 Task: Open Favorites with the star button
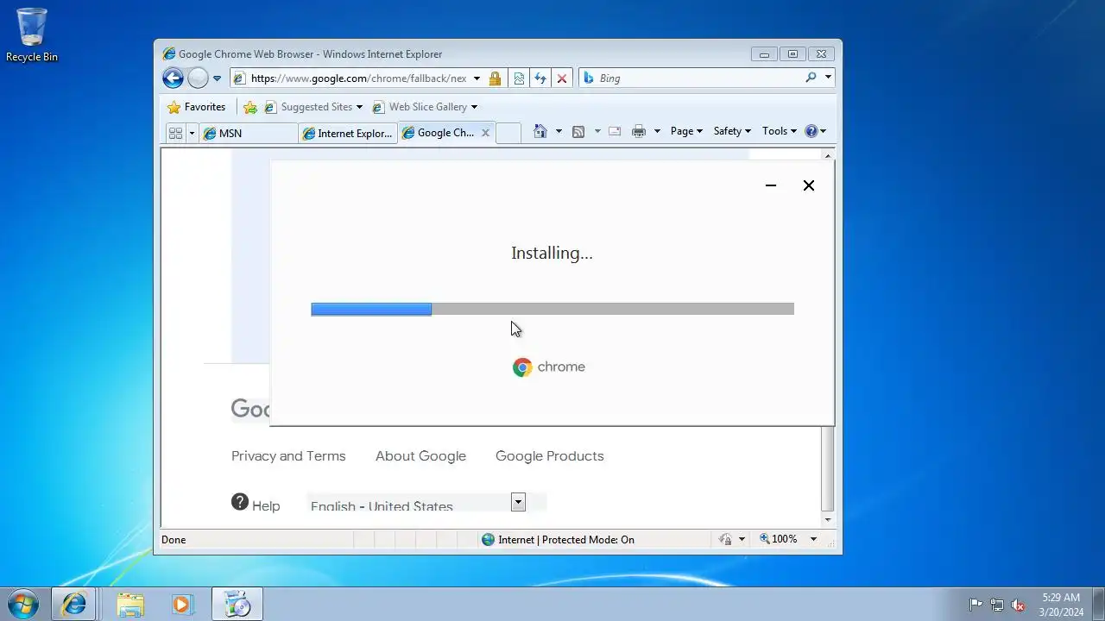196,107
